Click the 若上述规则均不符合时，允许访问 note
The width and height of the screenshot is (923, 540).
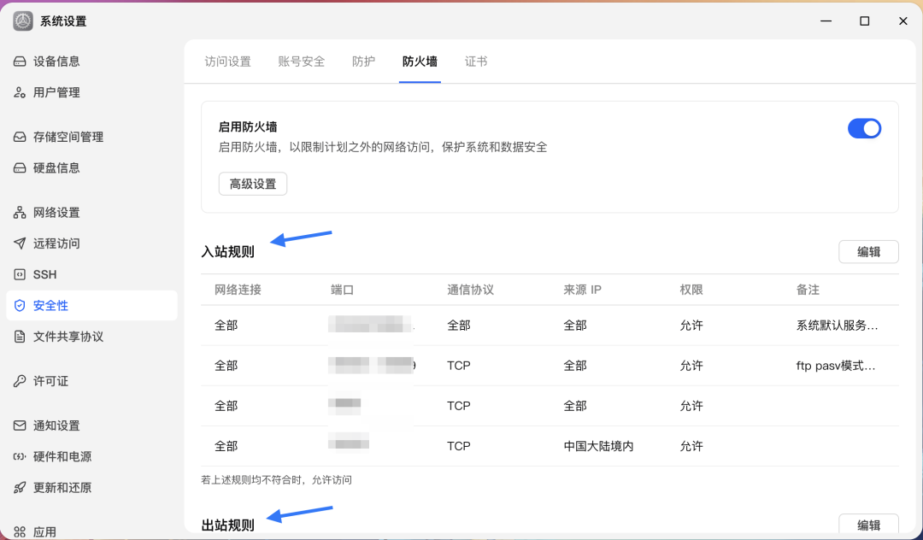[x=277, y=480]
